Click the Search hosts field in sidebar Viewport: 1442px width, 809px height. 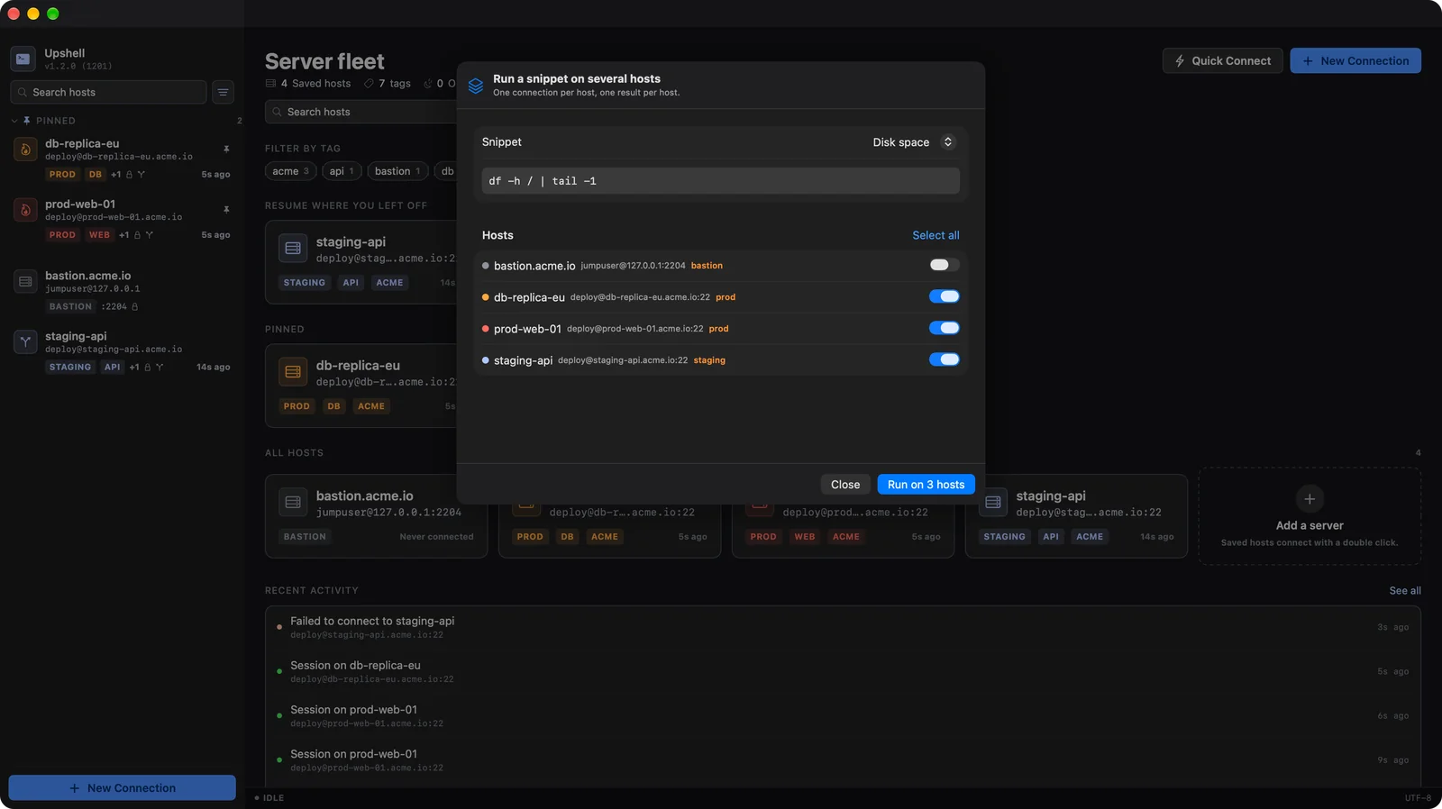[x=108, y=92]
